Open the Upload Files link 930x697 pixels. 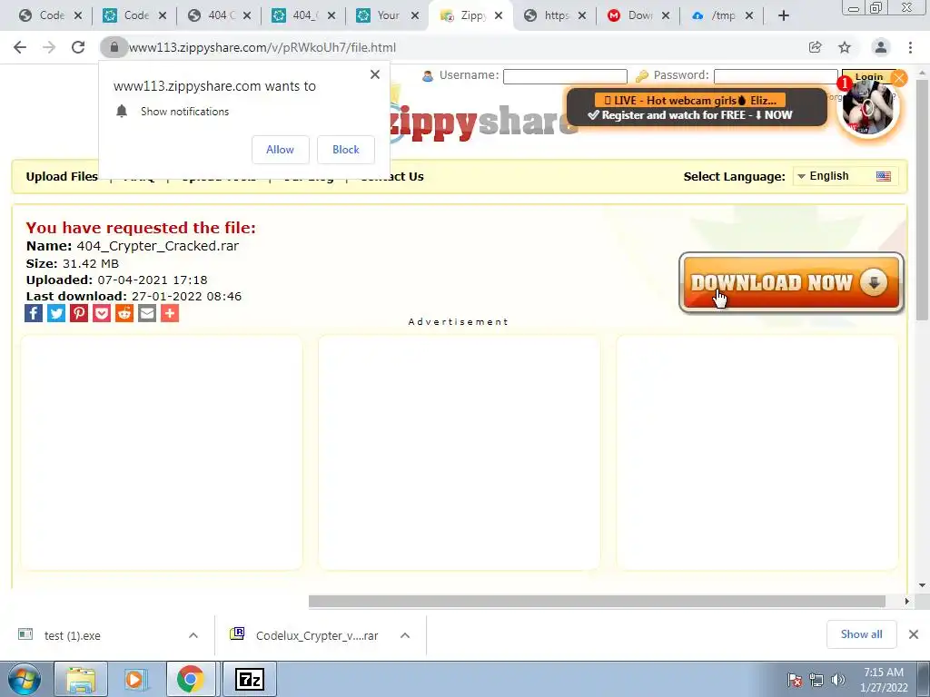tap(62, 176)
